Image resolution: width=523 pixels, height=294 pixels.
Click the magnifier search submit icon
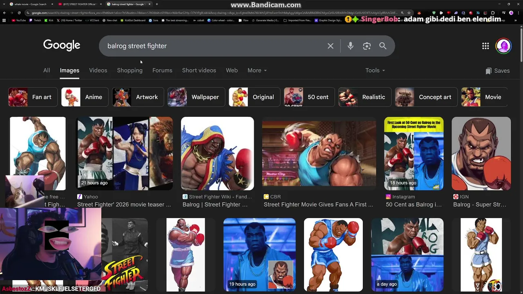pyautogui.click(x=383, y=46)
